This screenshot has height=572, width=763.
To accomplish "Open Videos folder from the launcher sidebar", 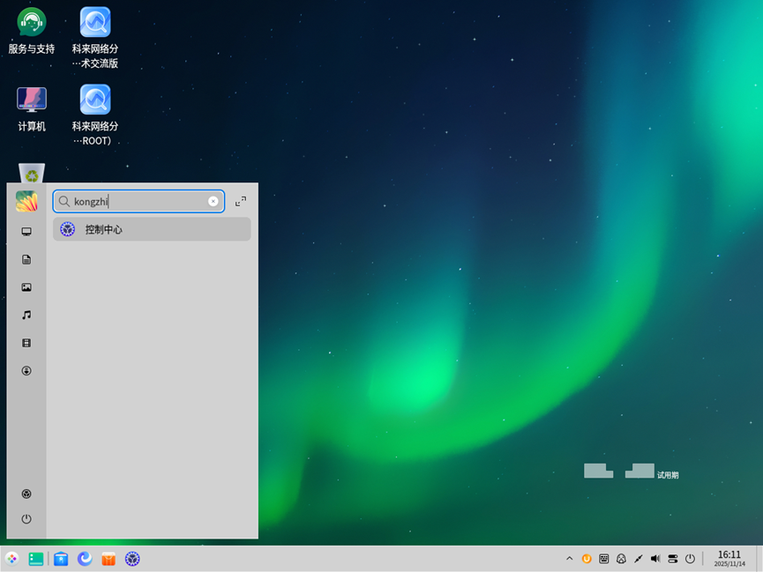I will [26, 343].
